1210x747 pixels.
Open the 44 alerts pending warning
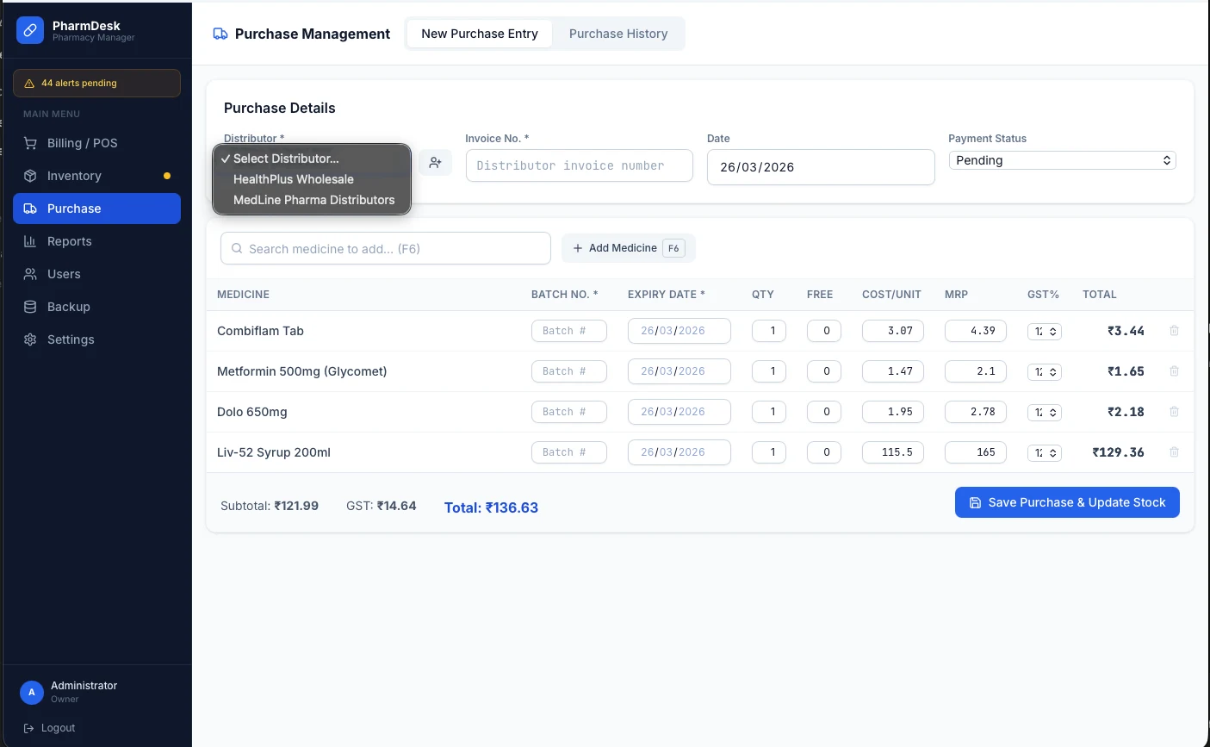(96, 84)
